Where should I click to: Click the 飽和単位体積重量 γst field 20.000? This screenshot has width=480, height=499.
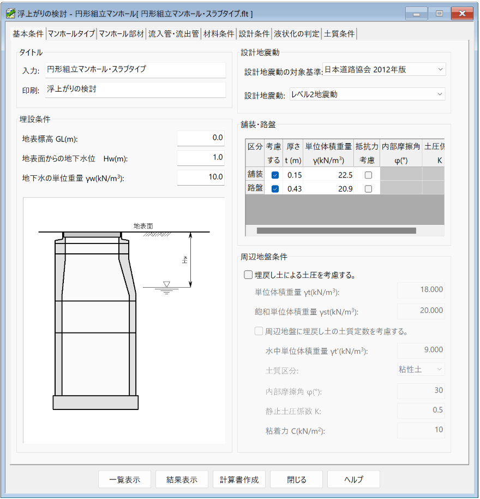[421, 311]
